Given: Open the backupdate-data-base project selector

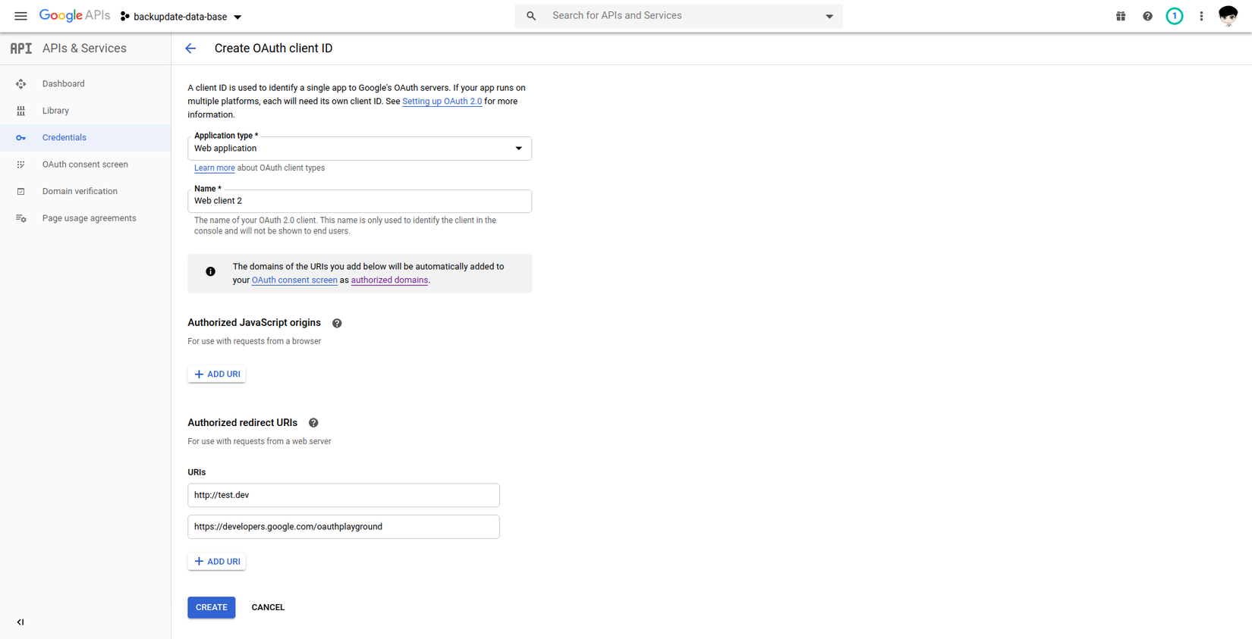Looking at the screenshot, I should [181, 17].
